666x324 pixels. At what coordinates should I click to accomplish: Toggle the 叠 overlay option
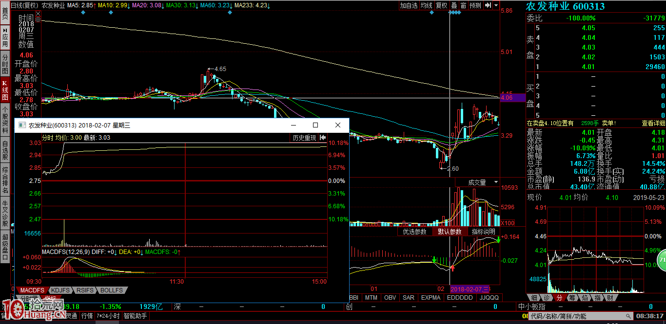454,5
